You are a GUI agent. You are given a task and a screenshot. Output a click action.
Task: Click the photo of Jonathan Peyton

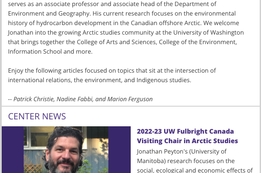click(x=66, y=150)
